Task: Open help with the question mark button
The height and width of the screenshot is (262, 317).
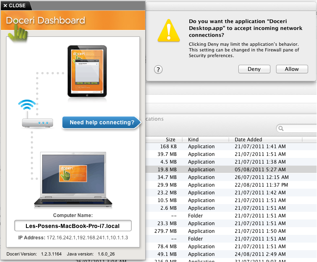Action: 158,69
